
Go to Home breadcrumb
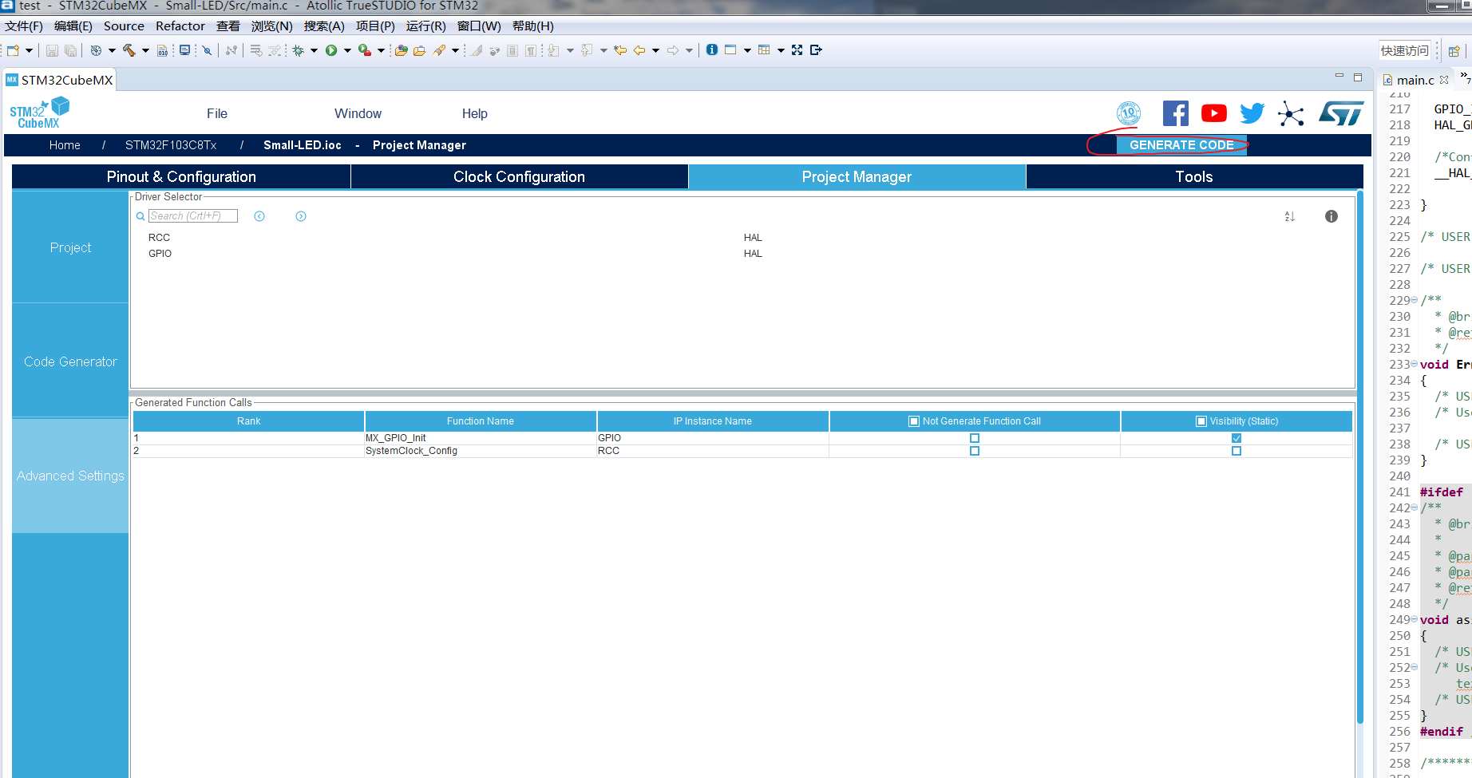(x=65, y=145)
